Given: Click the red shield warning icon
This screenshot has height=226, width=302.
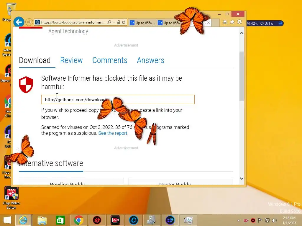Looking at the screenshot, I should point(26,85).
